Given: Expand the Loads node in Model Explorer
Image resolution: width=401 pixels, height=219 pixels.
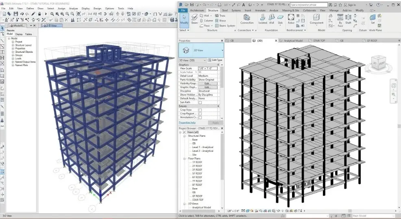Looking at the screenshot, I should click(13, 58).
